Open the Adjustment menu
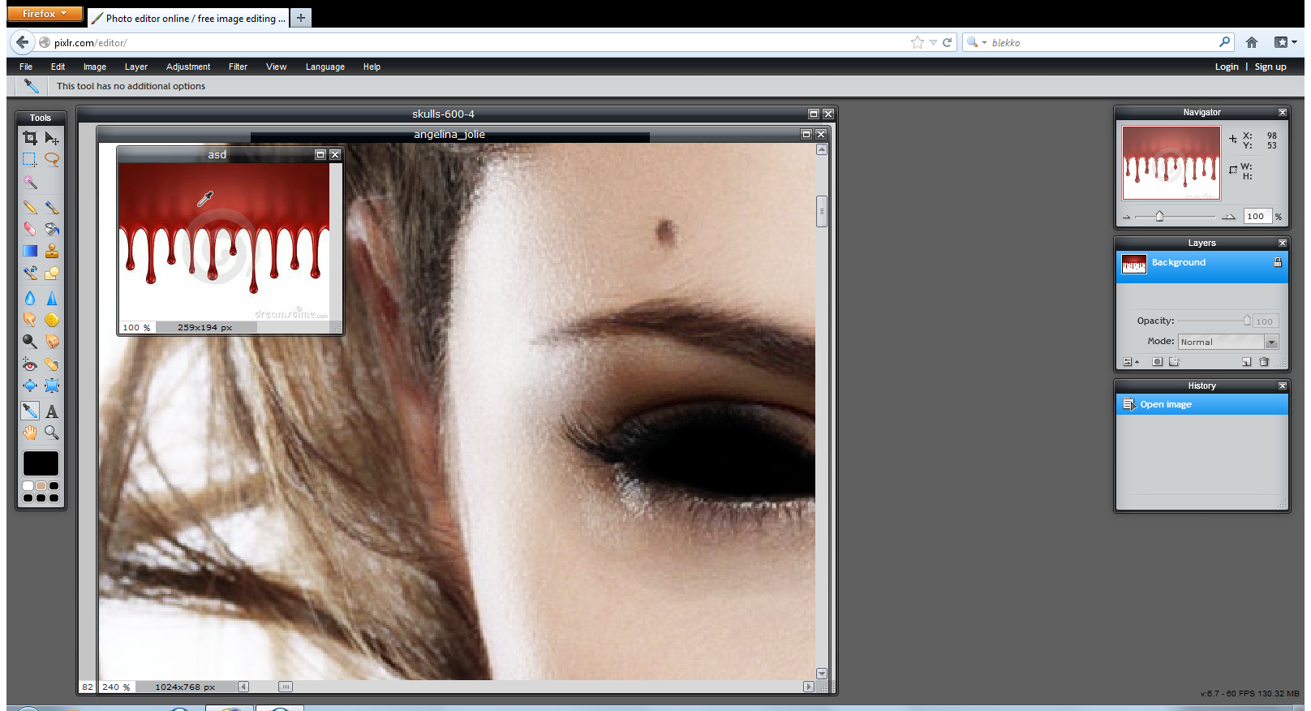The image size is (1311, 711). click(x=188, y=67)
